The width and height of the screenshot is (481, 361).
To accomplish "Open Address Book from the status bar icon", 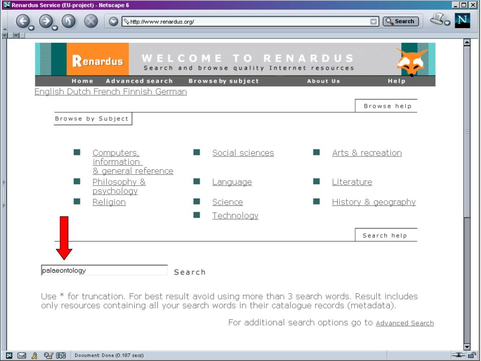I will (x=61, y=355).
